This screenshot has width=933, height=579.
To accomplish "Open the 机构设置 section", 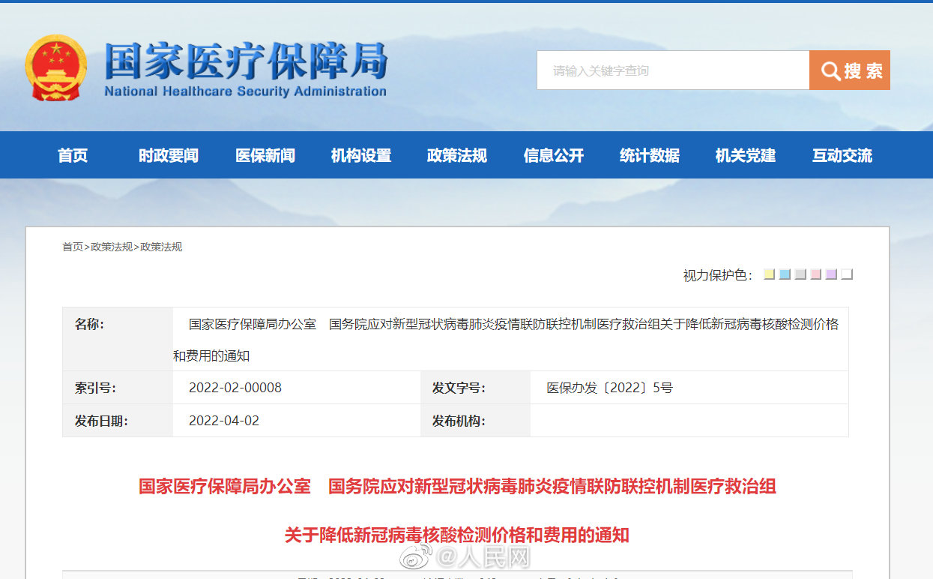I will coord(360,155).
